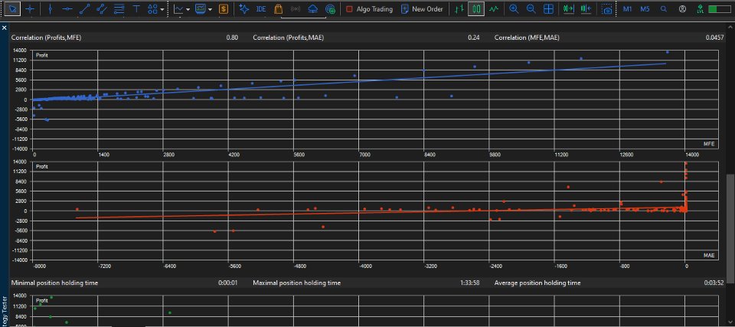Image resolution: width=735 pixels, height=327 pixels.
Task: Click the green LVL connection icon
Action: [x=701, y=9]
